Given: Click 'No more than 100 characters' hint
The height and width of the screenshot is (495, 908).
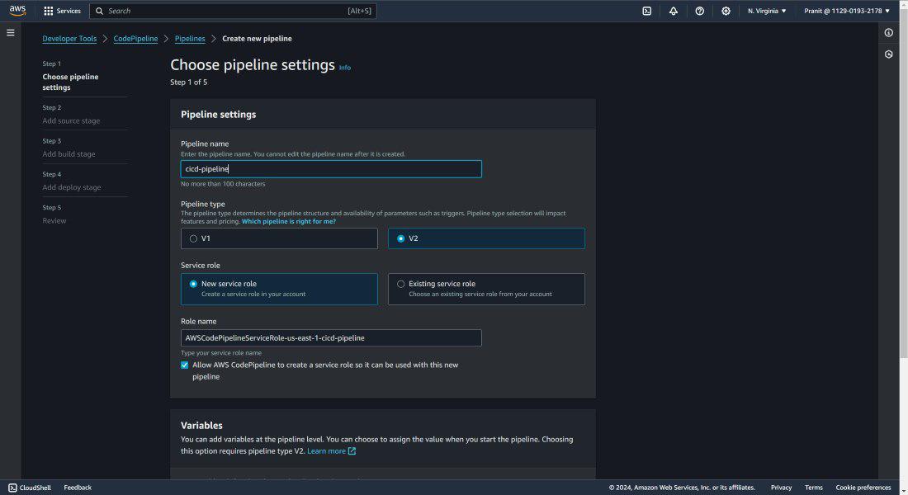Looking at the screenshot, I should coord(223,184).
